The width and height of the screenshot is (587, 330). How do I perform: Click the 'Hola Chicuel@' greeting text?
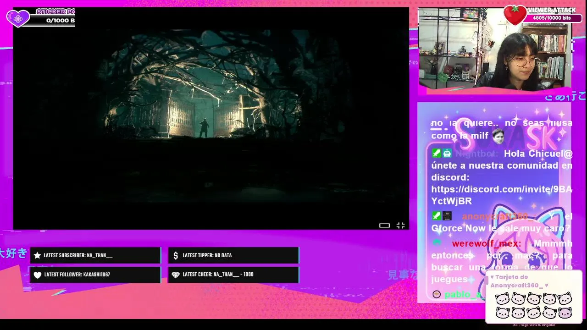(x=538, y=154)
